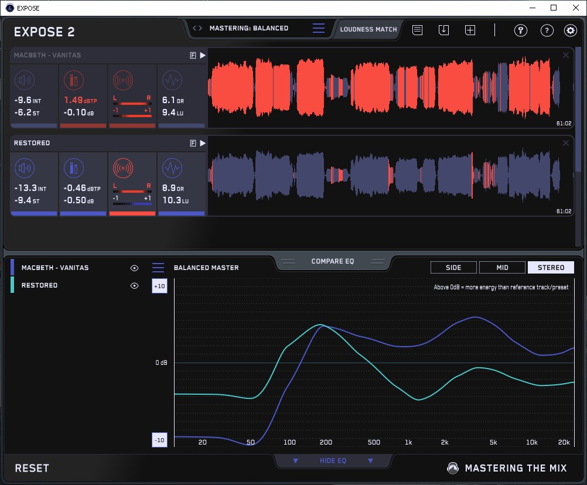Screen dimensions: 587x485
Task: Hide the Macbeth - Vanitas EQ curve
Action: coord(134,268)
